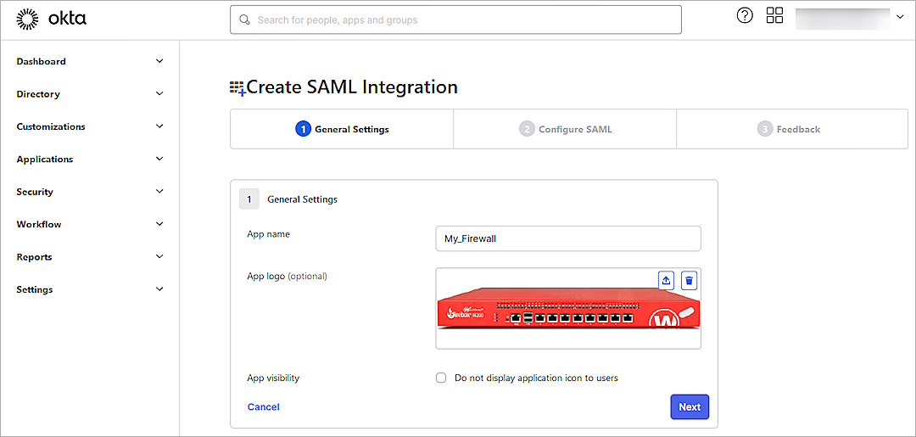Expand the Settings chevron
916x437 pixels.
click(159, 289)
